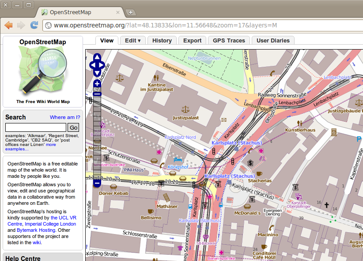Click the zoom slider handle
This screenshot has width=363, height=261.
[x=97, y=94]
